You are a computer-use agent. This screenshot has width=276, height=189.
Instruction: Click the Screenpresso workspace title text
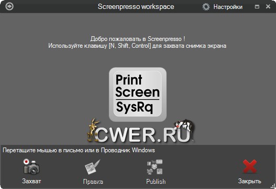click(136, 7)
